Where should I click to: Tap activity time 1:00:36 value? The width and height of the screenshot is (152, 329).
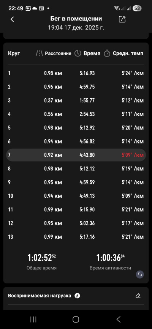coord(110,258)
